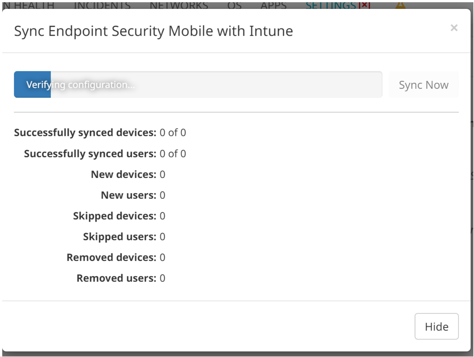Click the Removed devices value

click(162, 257)
